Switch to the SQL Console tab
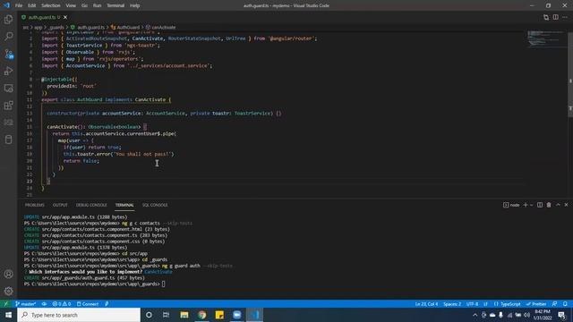 [155, 205]
